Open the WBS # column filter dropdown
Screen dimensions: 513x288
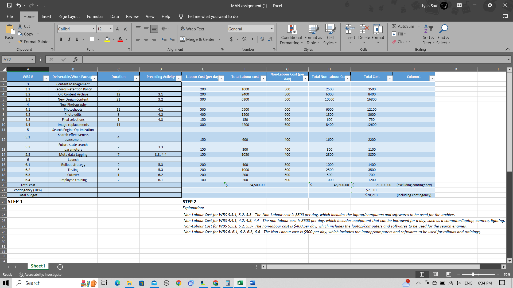[46, 78]
